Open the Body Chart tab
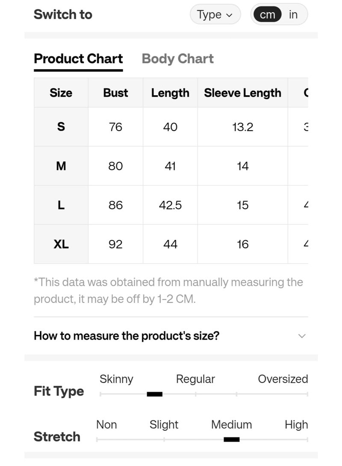 point(177,59)
